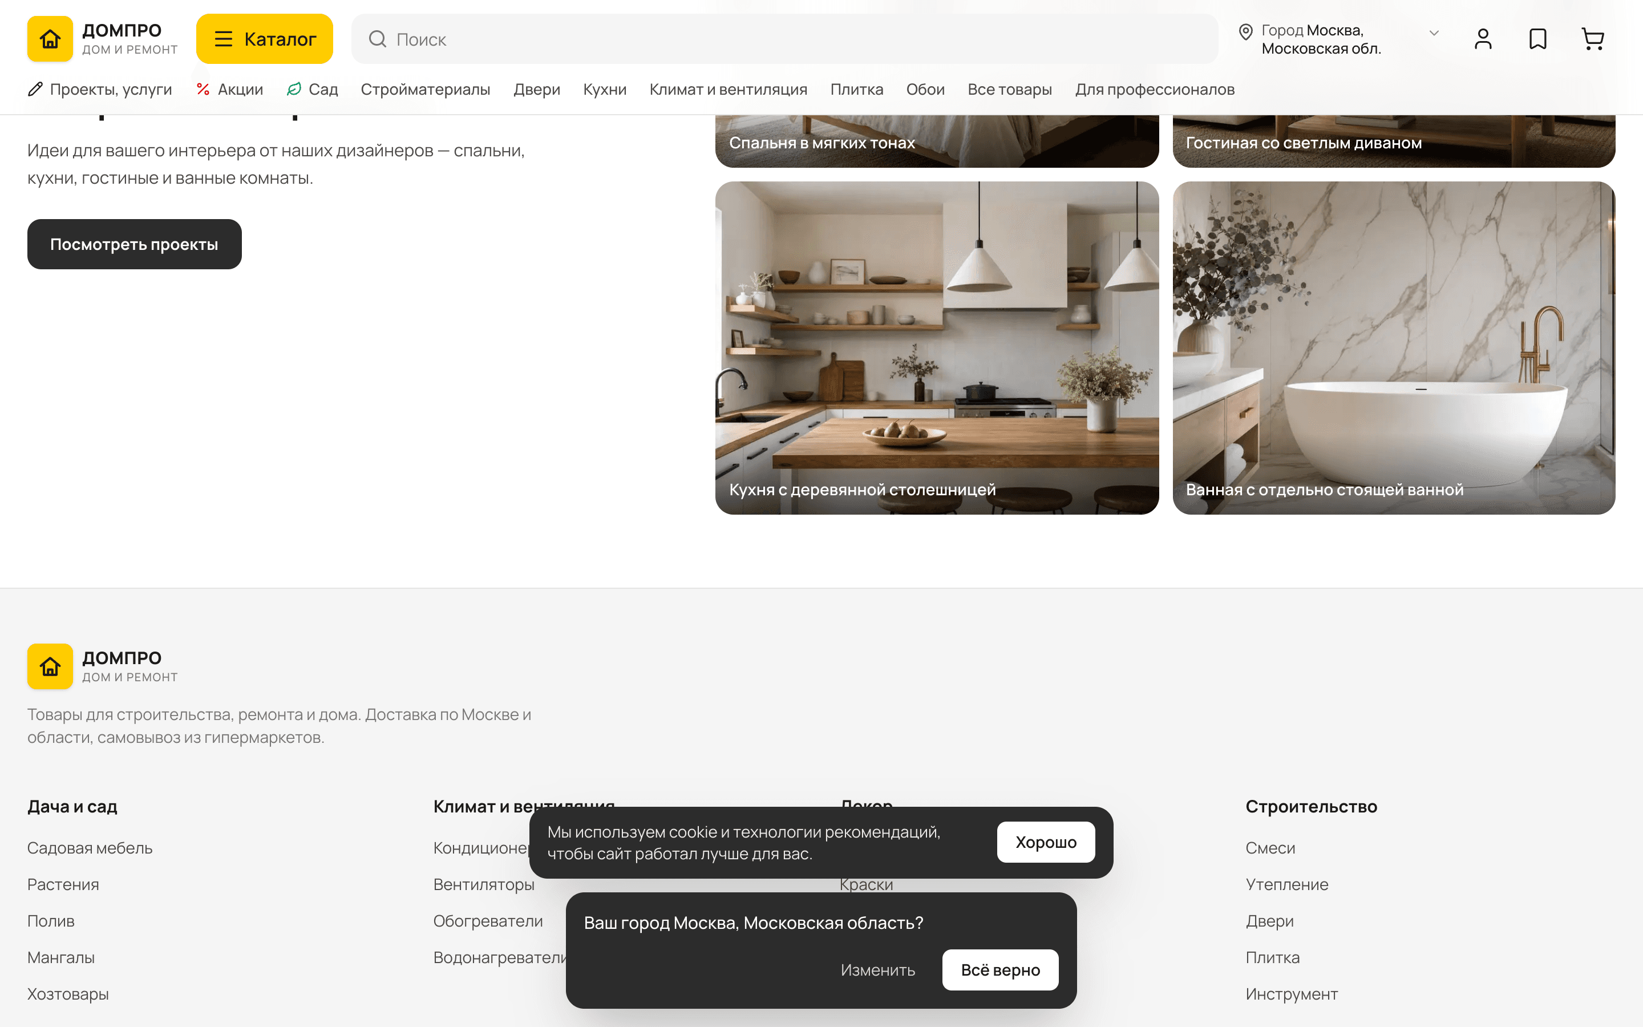1643x1027 pixels.
Task: Click the Посмотреть проекты button
Action: pyautogui.click(x=135, y=244)
